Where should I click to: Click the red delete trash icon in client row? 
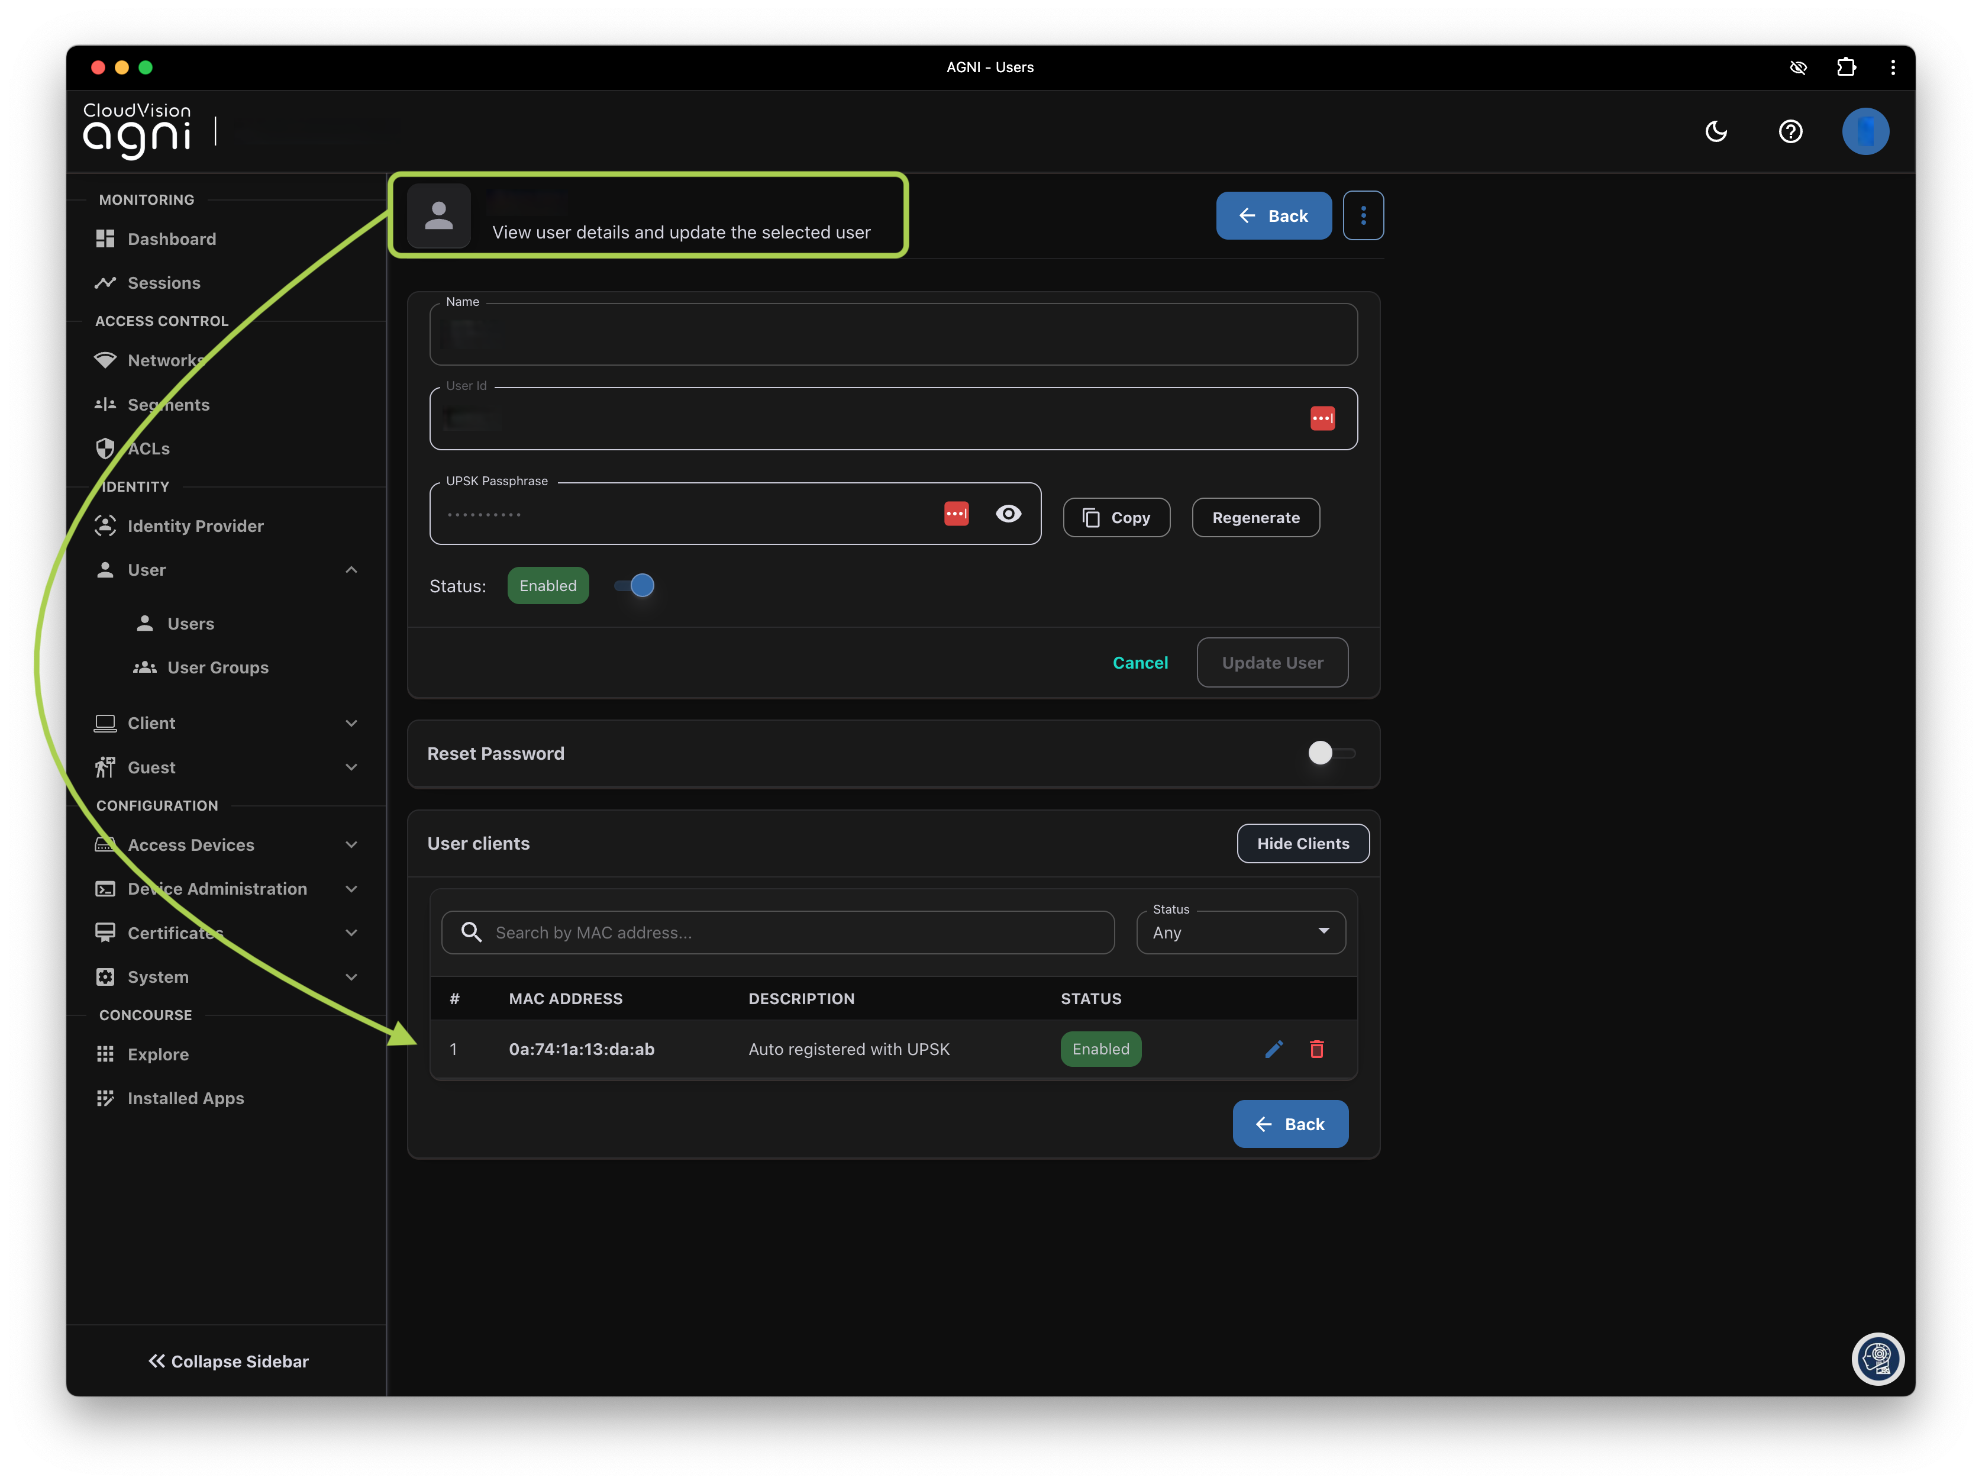1316,1049
